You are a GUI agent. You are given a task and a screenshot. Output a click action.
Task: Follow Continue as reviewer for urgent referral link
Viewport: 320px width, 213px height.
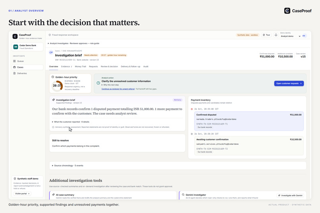118,89
